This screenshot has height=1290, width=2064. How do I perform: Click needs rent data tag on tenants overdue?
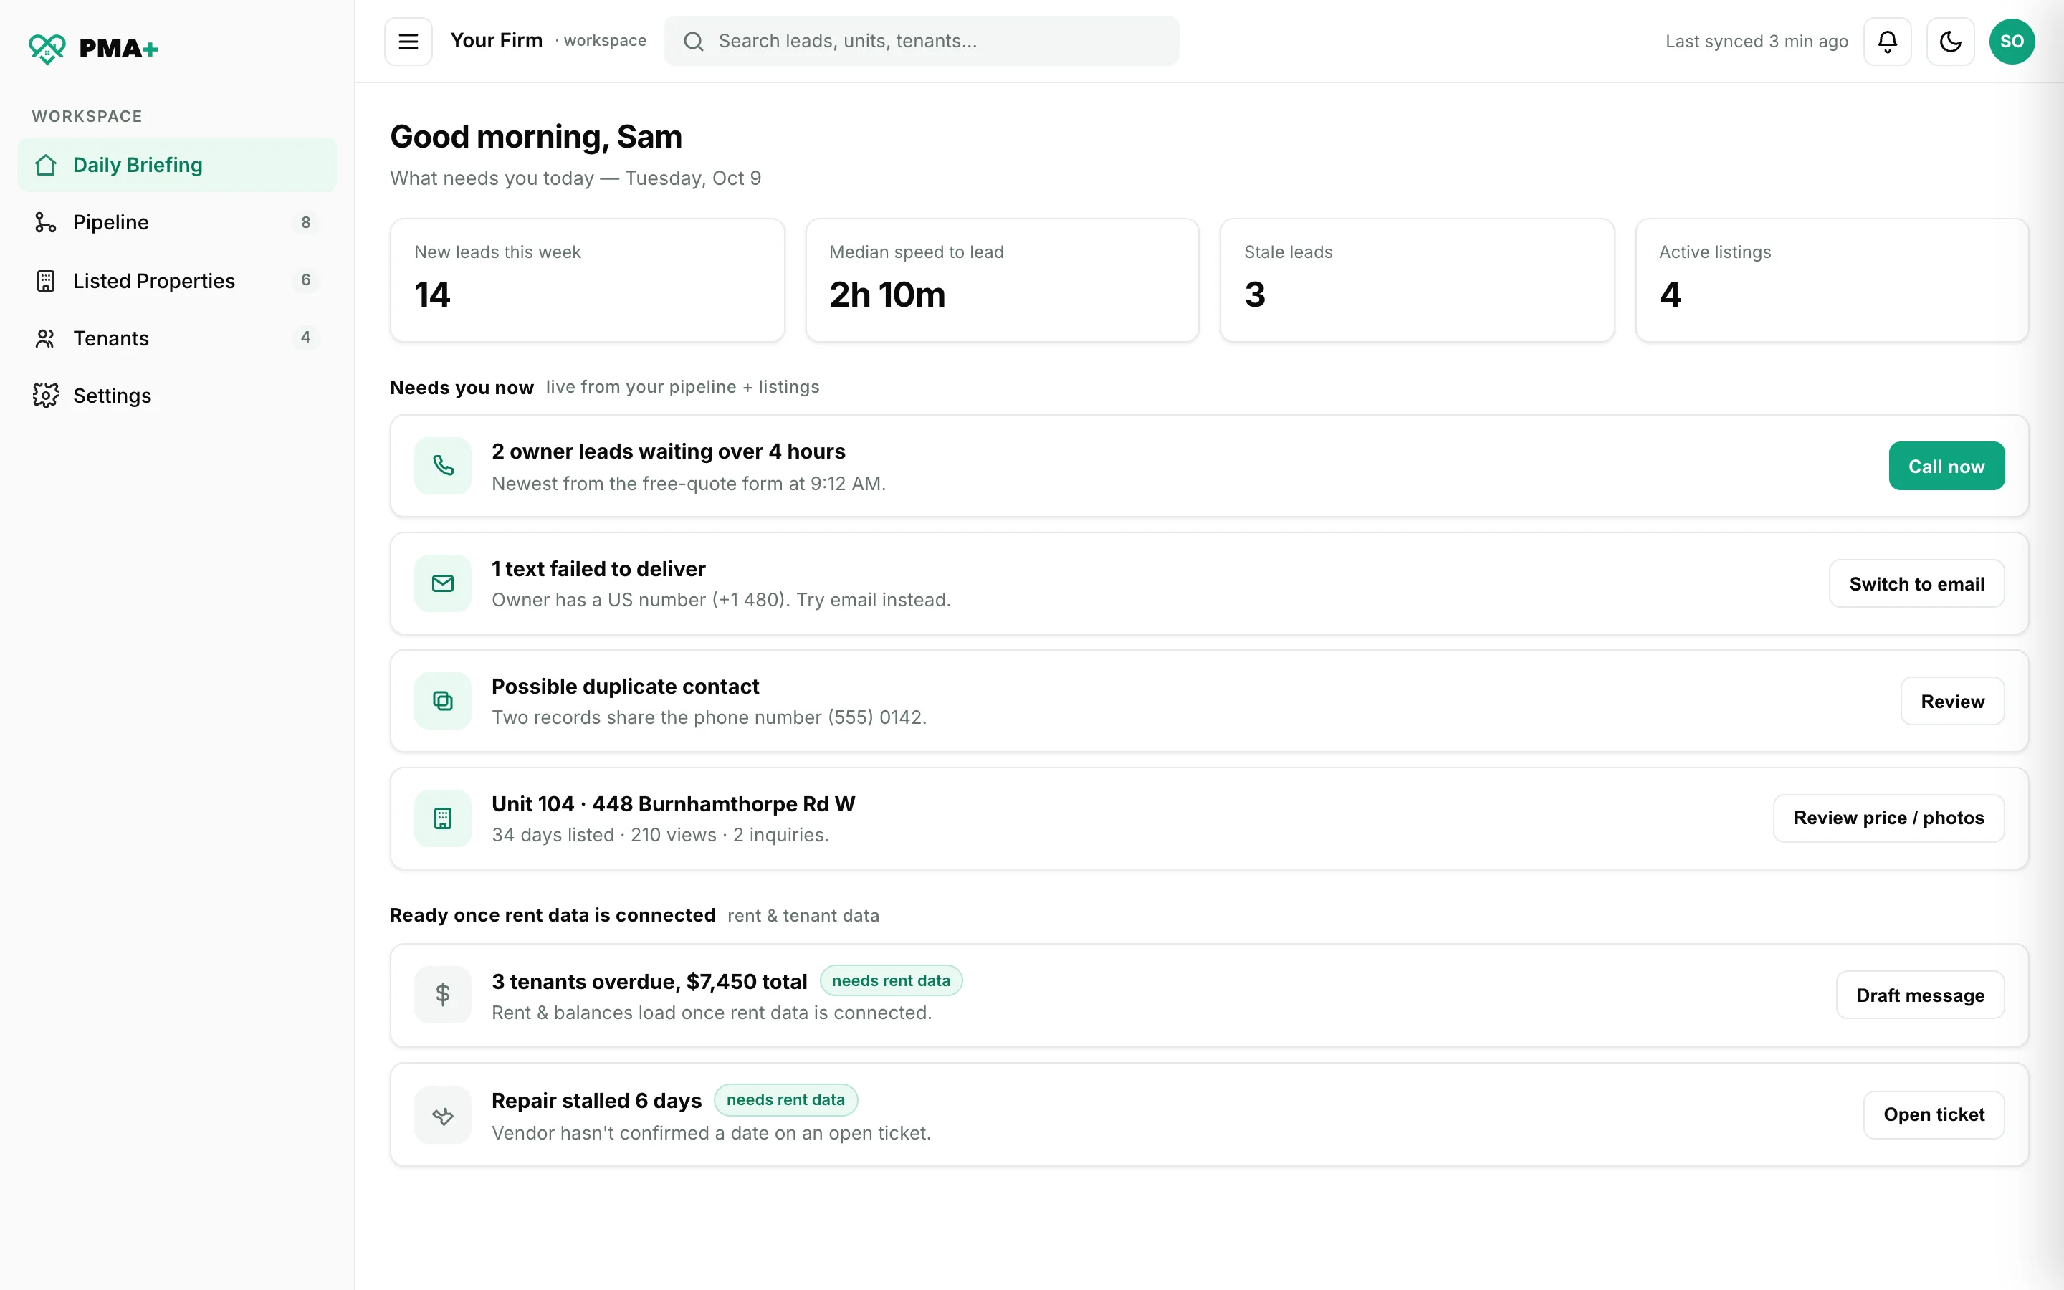click(890, 980)
